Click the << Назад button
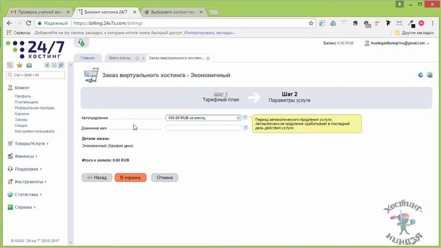This screenshot has height=248, width=441. coord(96,178)
